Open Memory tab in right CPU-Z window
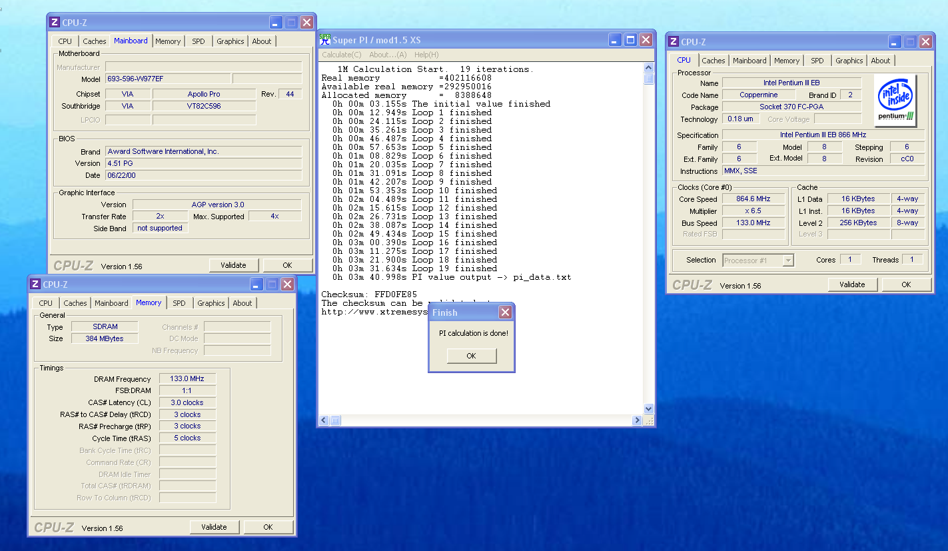Image resolution: width=948 pixels, height=551 pixels. [787, 61]
